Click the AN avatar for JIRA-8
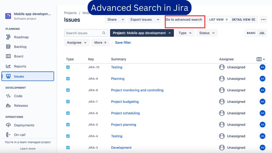Image resolution: width=272 pixels, height=153 pixels. click(262, 90)
